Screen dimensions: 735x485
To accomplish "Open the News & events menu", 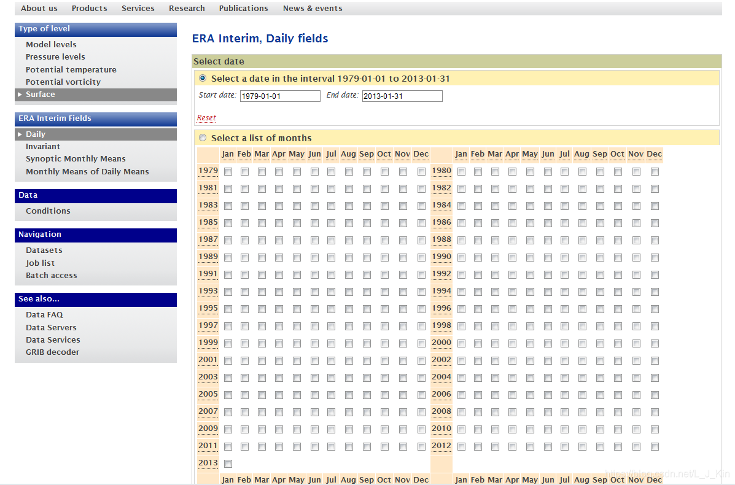I will click(x=312, y=9).
